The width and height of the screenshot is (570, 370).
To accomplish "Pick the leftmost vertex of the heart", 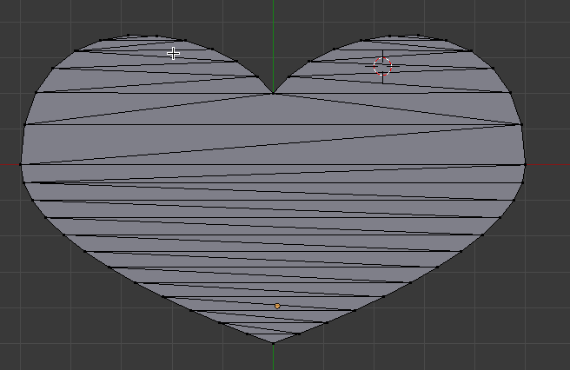I will (x=21, y=163).
